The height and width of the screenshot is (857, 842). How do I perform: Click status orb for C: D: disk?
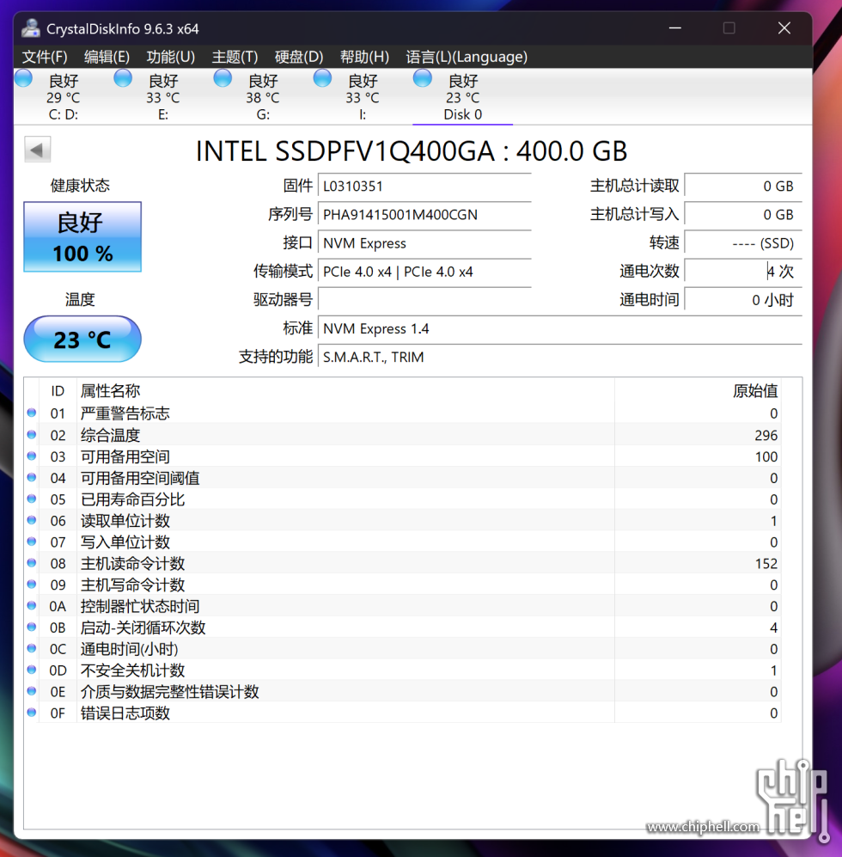coord(23,79)
